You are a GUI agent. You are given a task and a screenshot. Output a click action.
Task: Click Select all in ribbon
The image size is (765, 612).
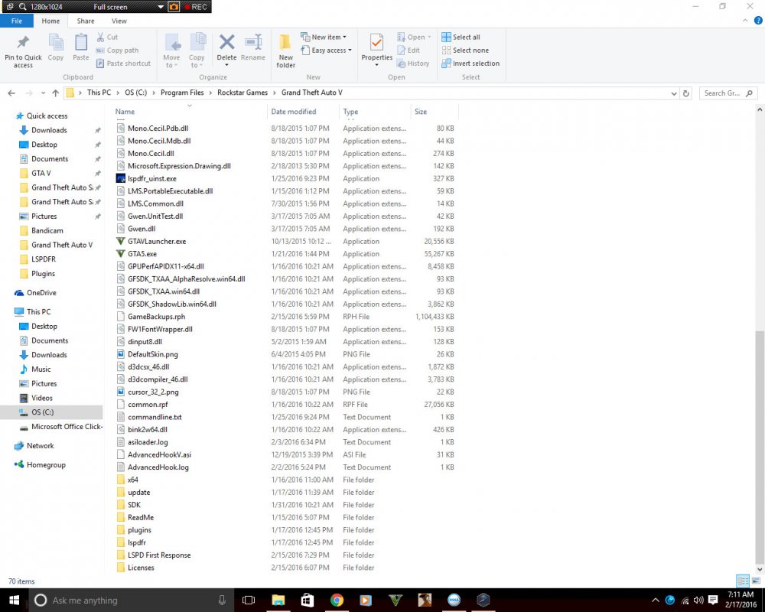[x=461, y=37]
